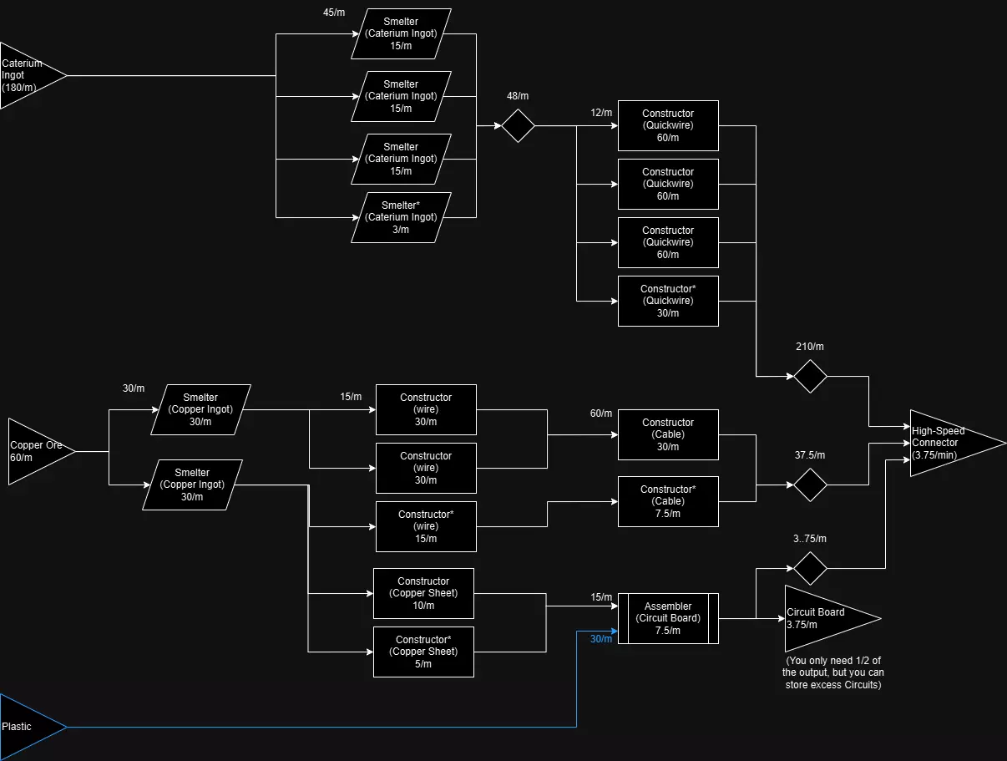Click the 37.5/m merger diamond

click(x=810, y=485)
